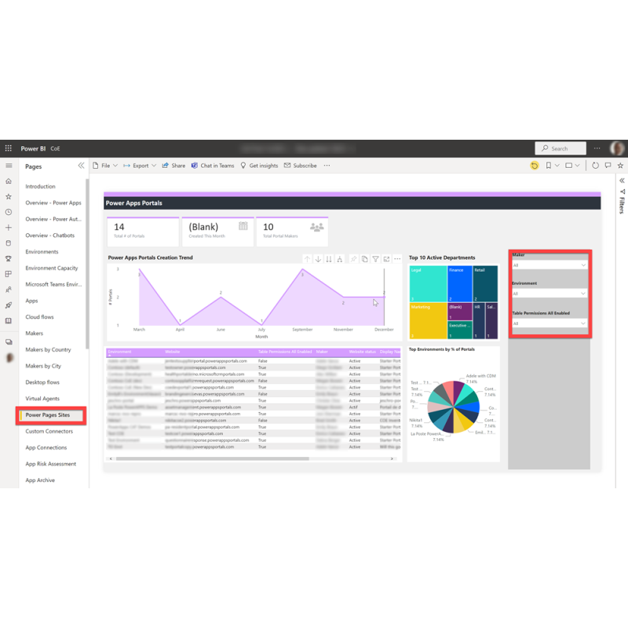Open Recent clock icon in left rail
The height and width of the screenshot is (628, 628).
click(9, 212)
